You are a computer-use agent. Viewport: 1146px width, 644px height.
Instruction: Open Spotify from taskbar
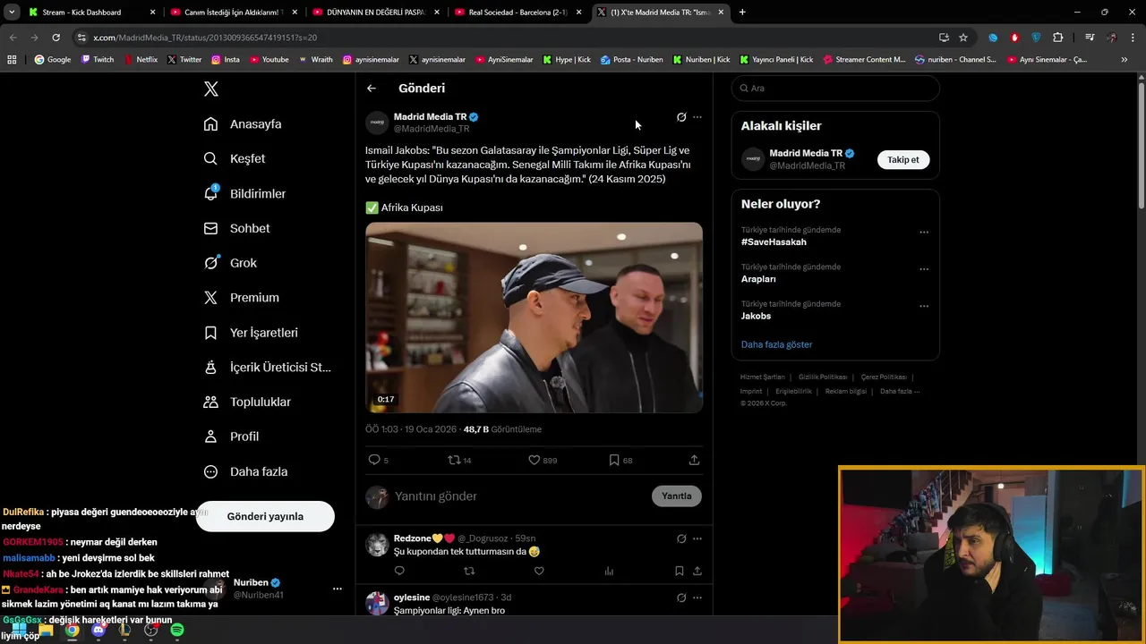[177, 630]
